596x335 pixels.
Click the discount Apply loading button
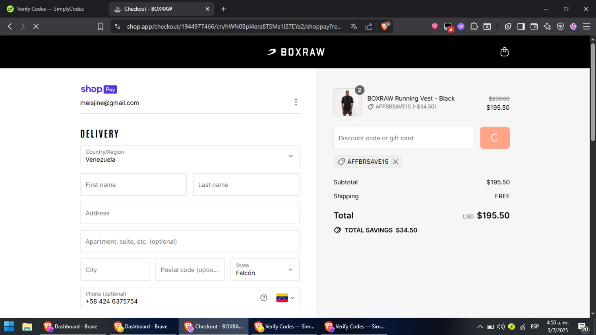click(495, 138)
